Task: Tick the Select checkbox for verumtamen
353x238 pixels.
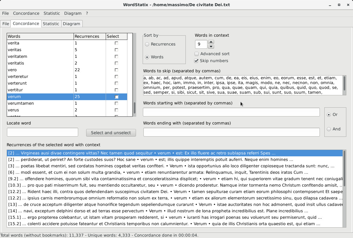Action: click(116, 103)
